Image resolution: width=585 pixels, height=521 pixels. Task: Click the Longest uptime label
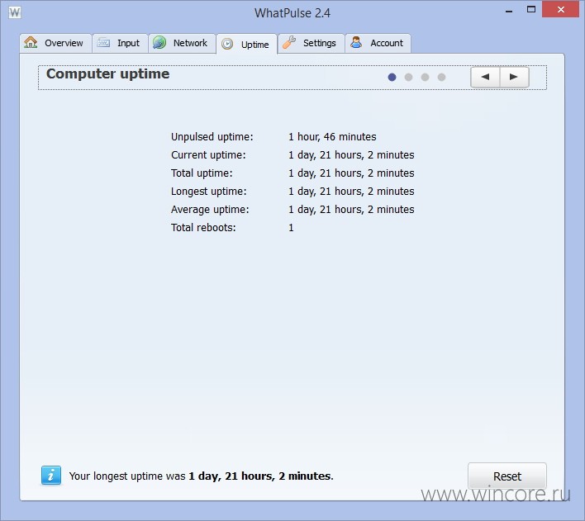[208, 192]
